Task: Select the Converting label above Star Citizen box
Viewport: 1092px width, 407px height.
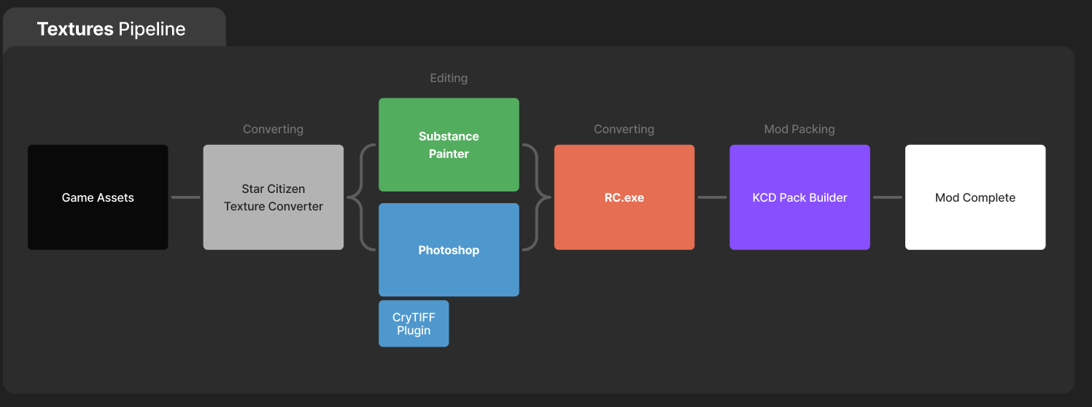Action: [x=273, y=129]
